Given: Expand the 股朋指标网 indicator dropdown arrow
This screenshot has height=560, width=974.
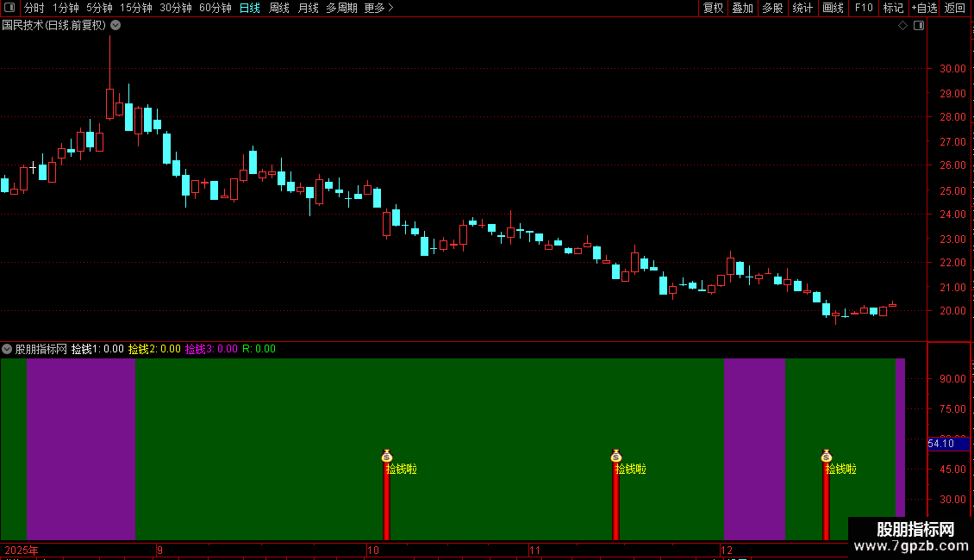Looking at the screenshot, I should pyautogui.click(x=7, y=349).
